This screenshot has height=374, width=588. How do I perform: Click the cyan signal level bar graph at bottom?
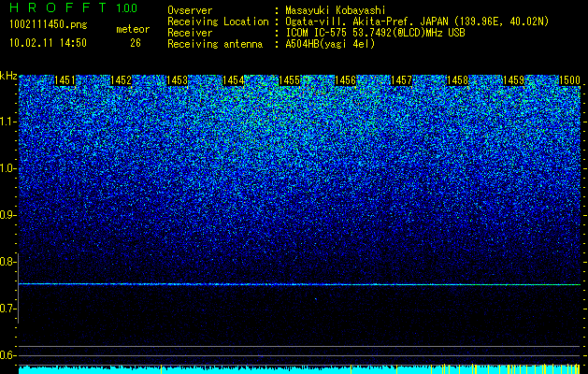point(300,369)
